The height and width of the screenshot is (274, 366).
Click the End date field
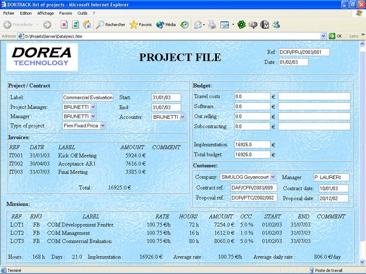(166, 107)
